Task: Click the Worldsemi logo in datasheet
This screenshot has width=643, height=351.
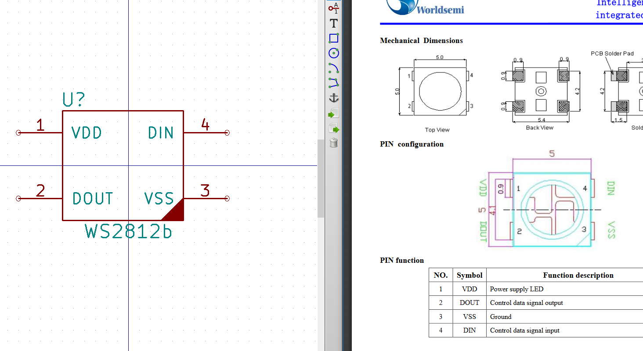Action: coord(425,7)
